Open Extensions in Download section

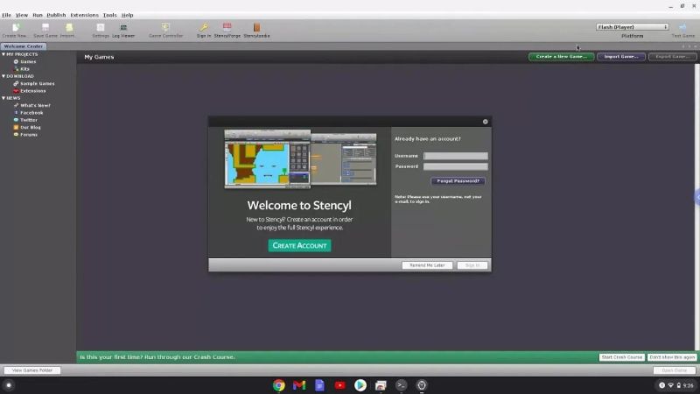click(x=32, y=91)
